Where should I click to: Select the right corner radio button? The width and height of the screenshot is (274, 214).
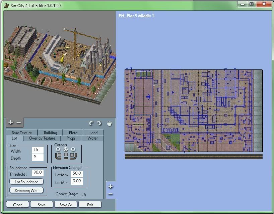[73, 150]
